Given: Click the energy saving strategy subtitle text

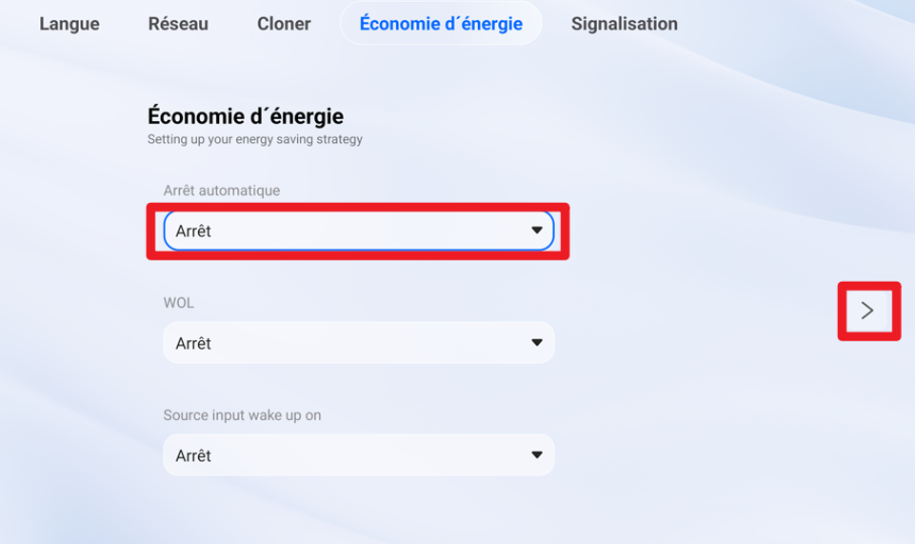Looking at the screenshot, I should click(255, 139).
